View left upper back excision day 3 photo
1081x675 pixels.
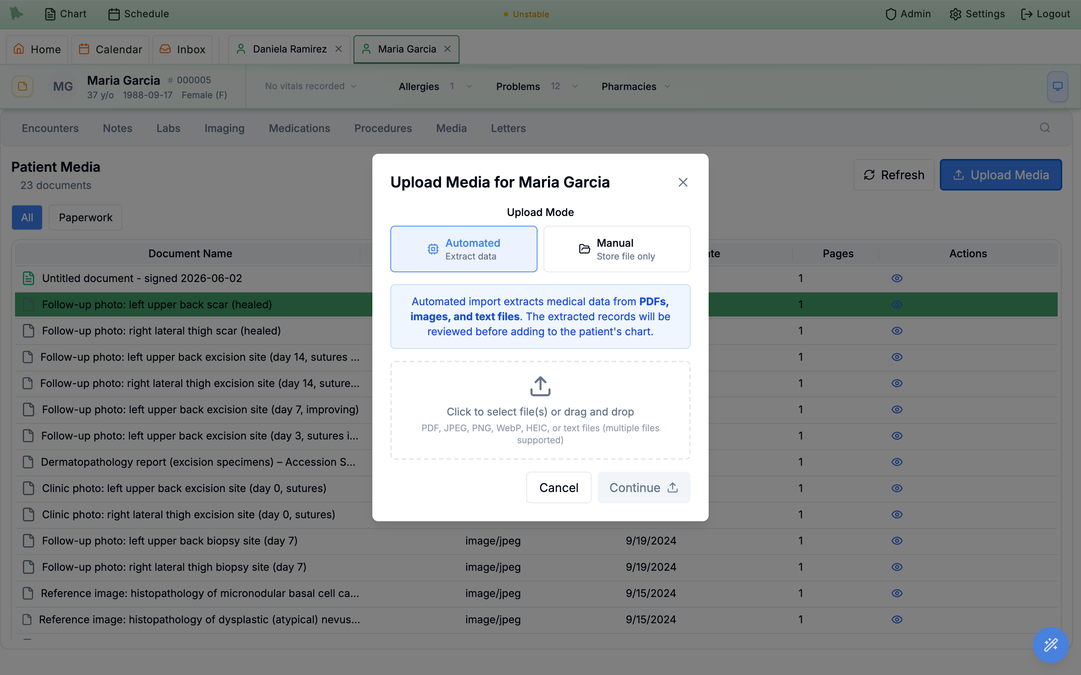tap(897, 436)
